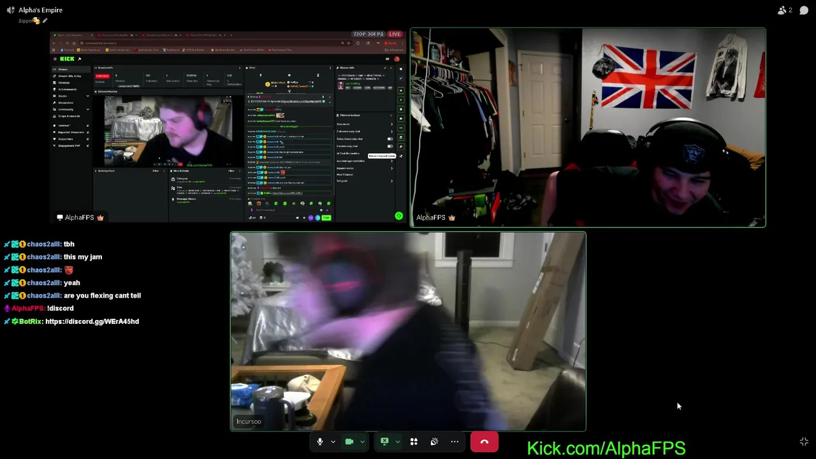Click the 720P 30FPS stream quality badge
This screenshot has height=459, width=816.
click(x=368, y=34)
